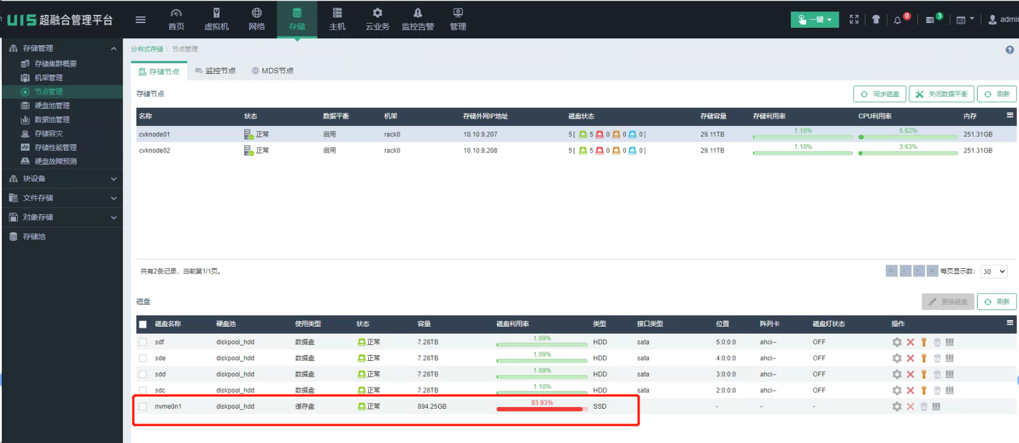Click the gear settings icon for disk sdf
The width and height of the screenshot is (1019, 443).
point(897,342)
